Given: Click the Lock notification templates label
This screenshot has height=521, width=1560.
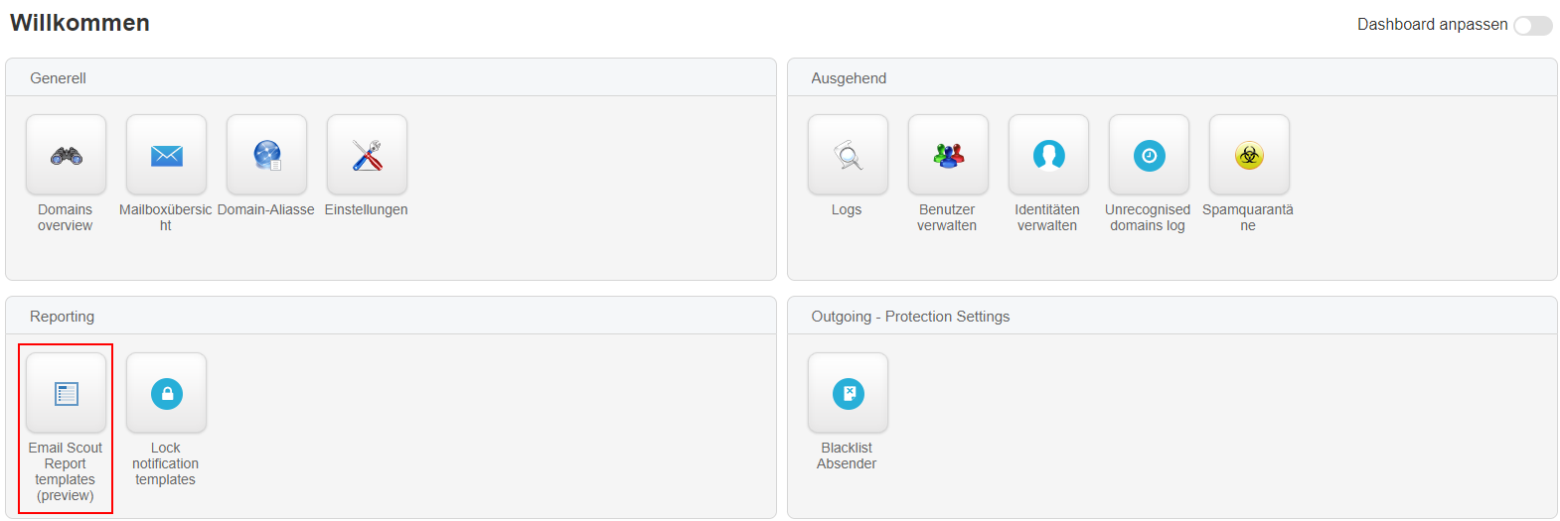Looking at the screenshot, I should [166, 463].
